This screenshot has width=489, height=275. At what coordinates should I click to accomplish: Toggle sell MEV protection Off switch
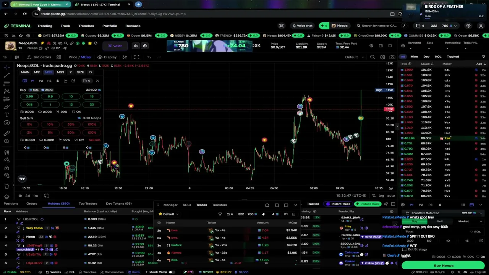coord(79,140)
